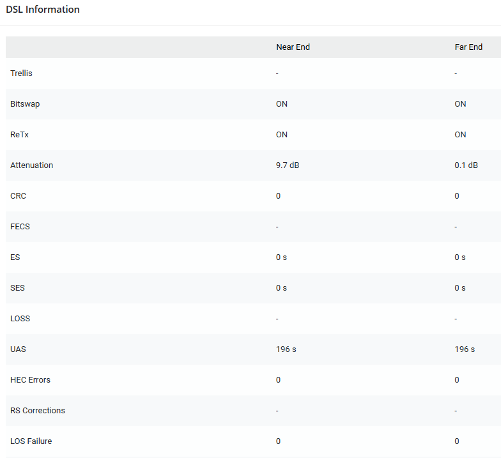Screen dimensions: 501x458
Task: Click the HEC Errors row label
Action: pos(30,380)
